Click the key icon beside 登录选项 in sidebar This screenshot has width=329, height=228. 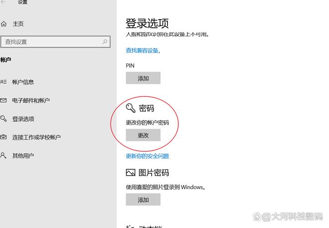coord(4,119)
